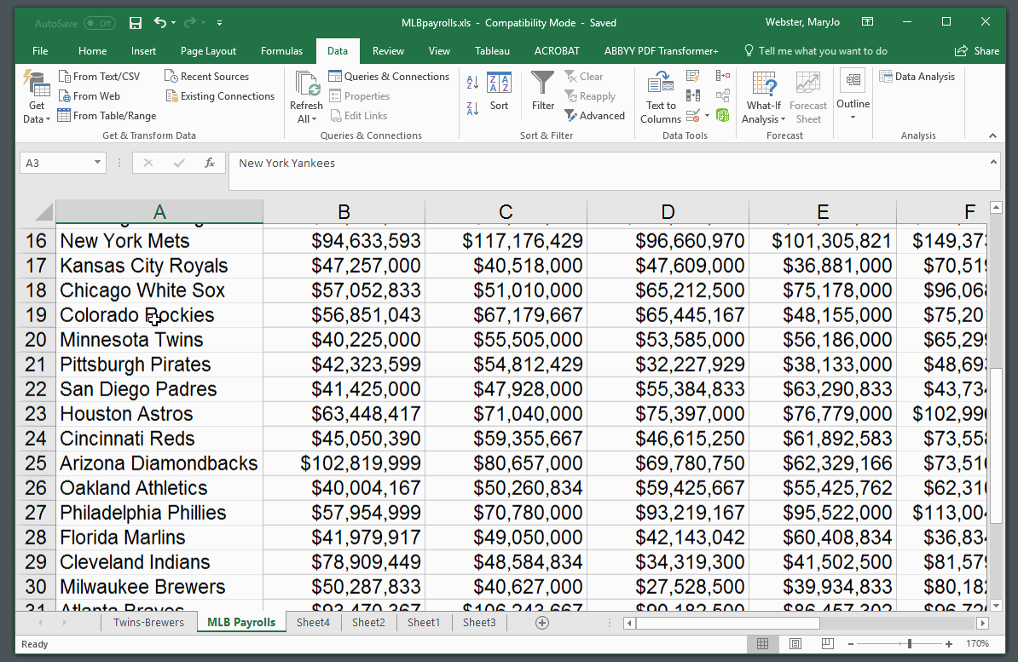Switch to the Sheet4 tab
Viewport: 1018px width, 662px height.
pos(313,623)
